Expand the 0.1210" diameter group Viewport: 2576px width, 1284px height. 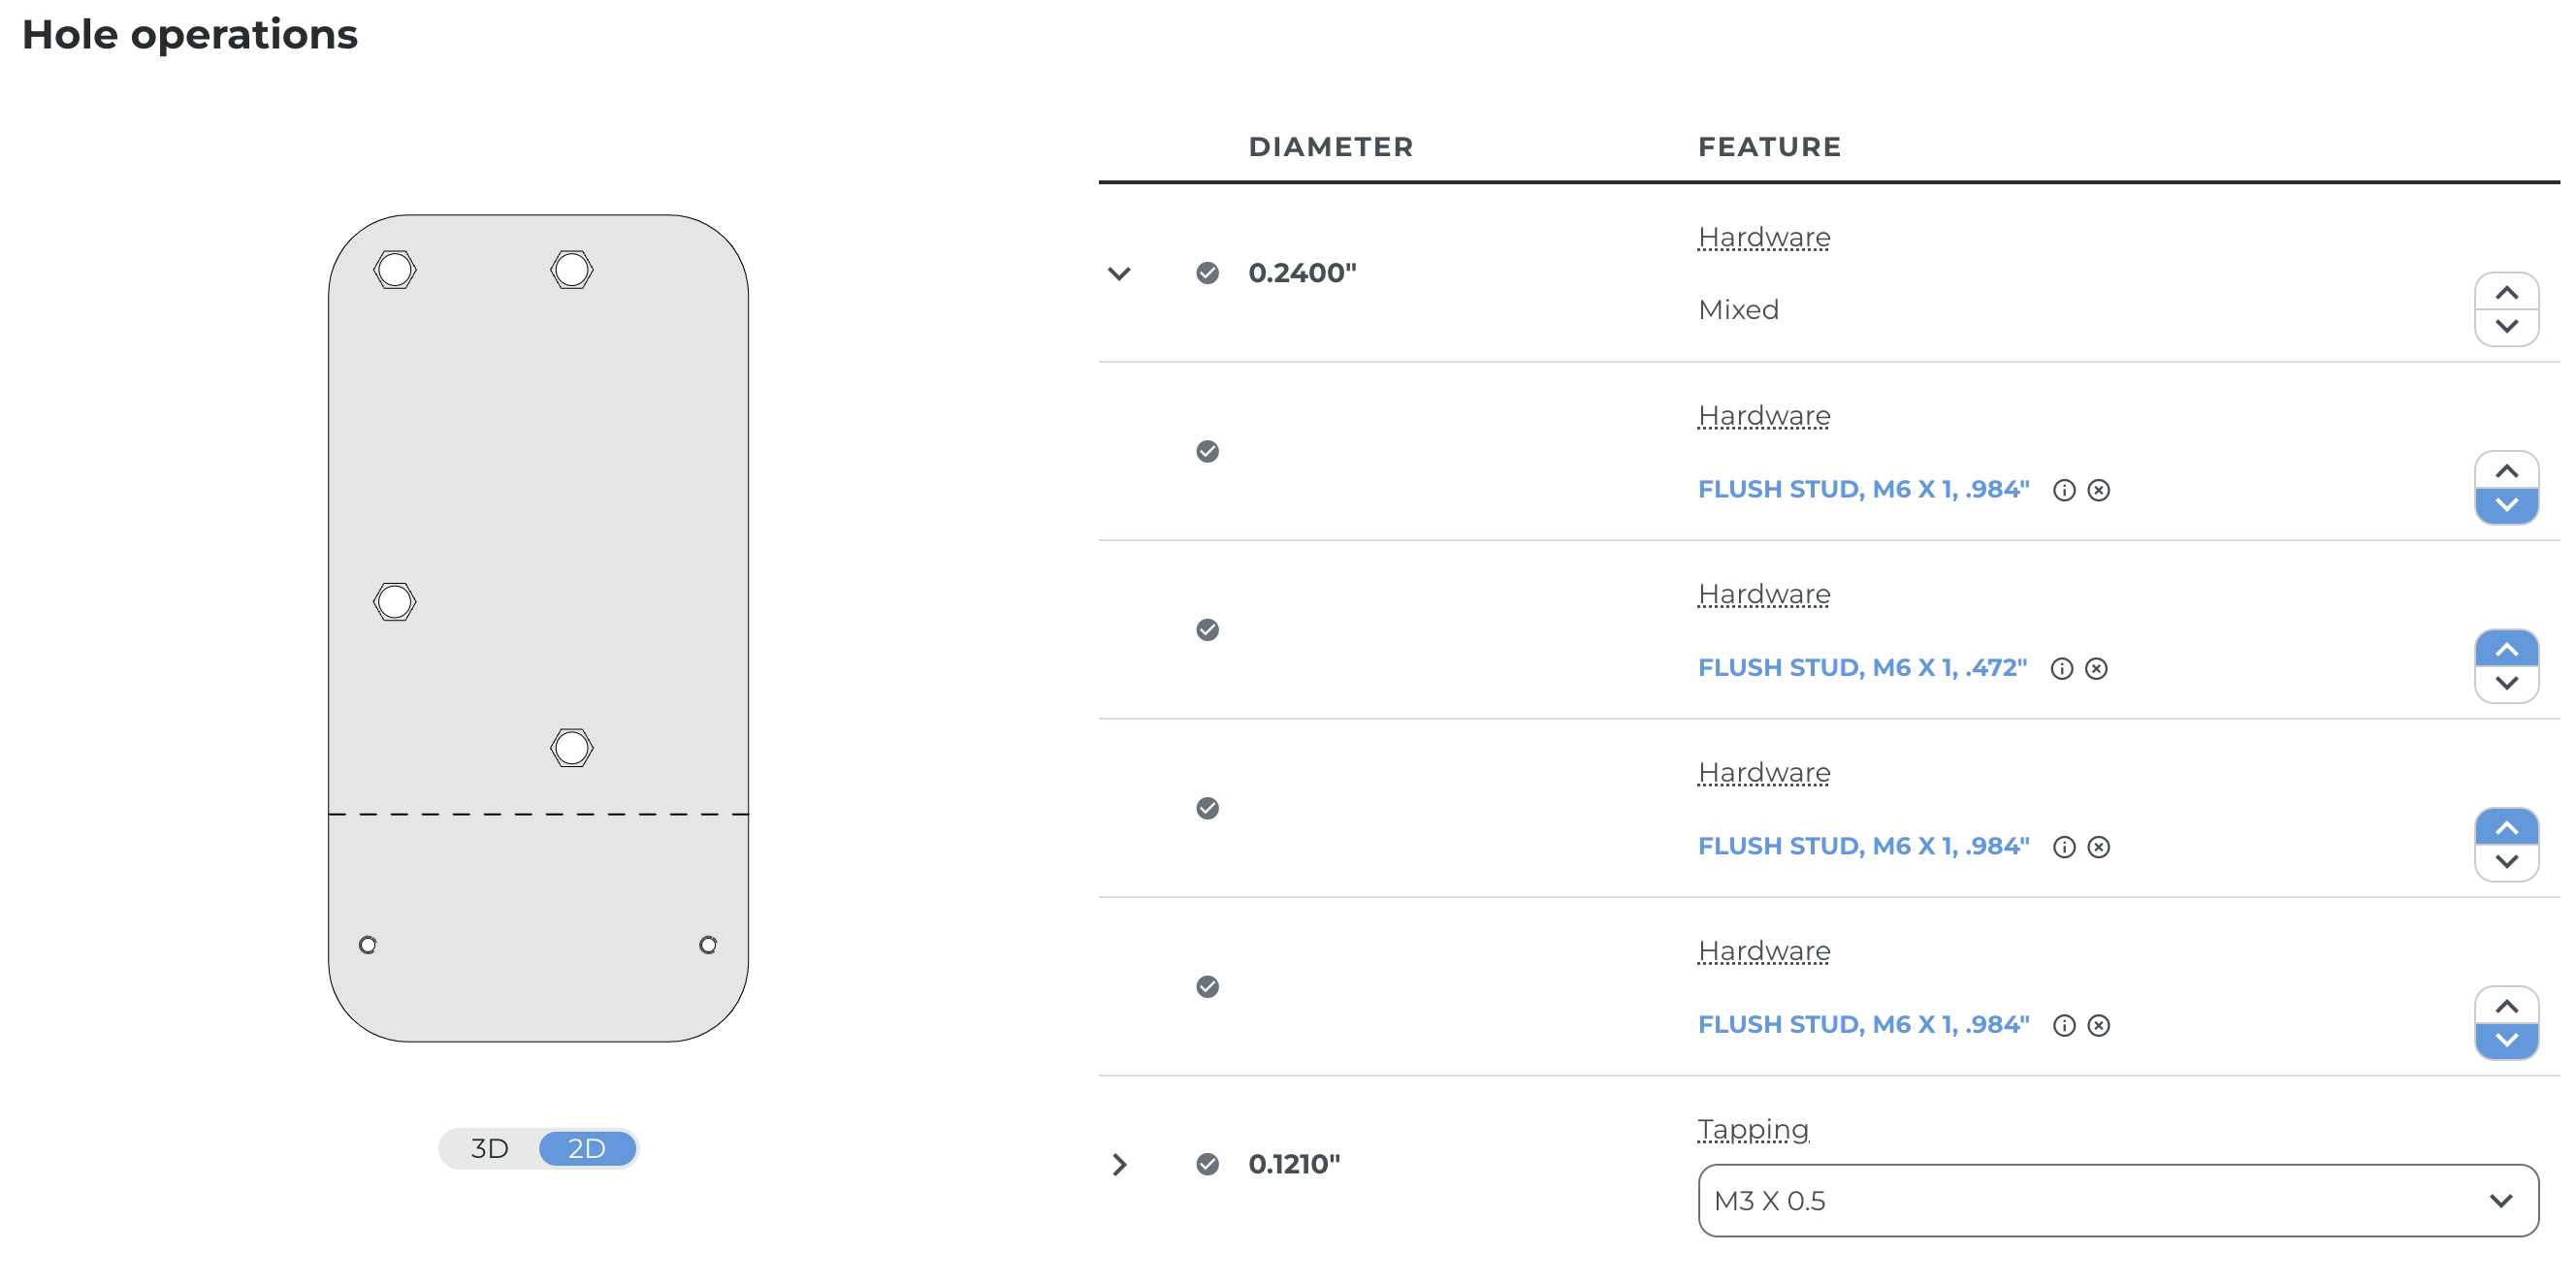click(x=1119, y=1164)
